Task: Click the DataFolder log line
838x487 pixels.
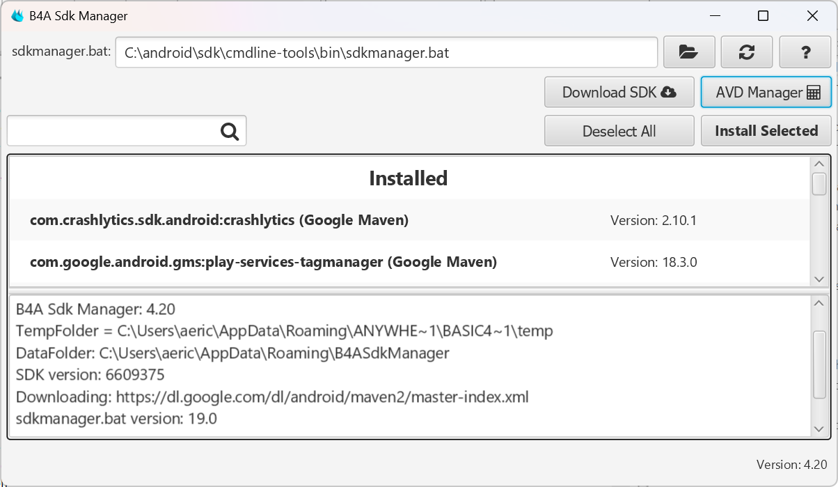Action: pyautogui.click(x=232, y=353)
